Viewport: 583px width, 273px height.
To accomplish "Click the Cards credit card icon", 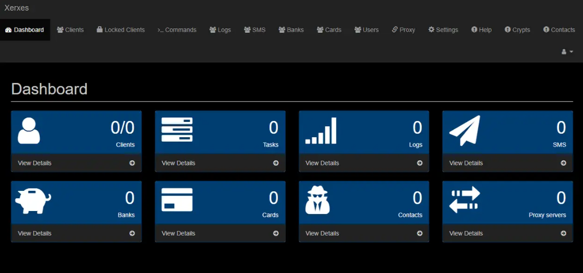I will (177, 200).
